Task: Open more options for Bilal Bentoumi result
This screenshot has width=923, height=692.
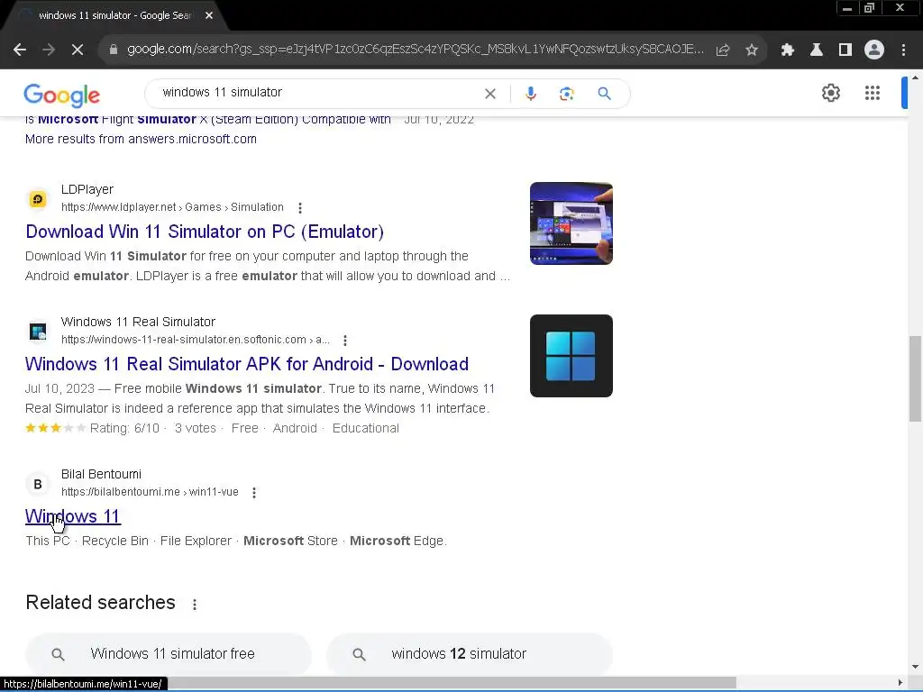Action: click(x=253, y=493)
